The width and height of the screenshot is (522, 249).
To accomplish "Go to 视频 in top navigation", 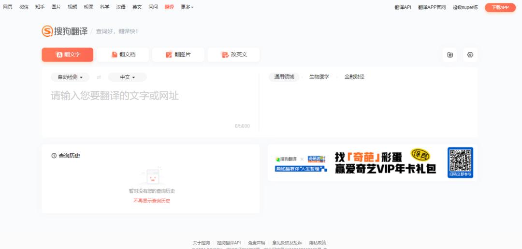I will point(72,7).
